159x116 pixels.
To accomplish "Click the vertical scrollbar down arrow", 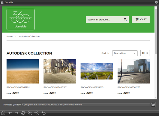I will [x=156, y=98].
